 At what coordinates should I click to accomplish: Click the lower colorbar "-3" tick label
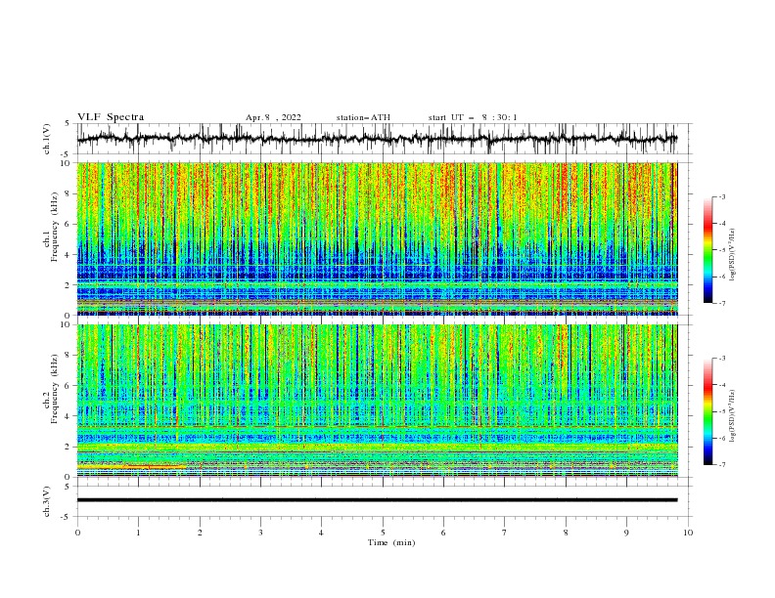pyautogui.click(x=721, y=359)
